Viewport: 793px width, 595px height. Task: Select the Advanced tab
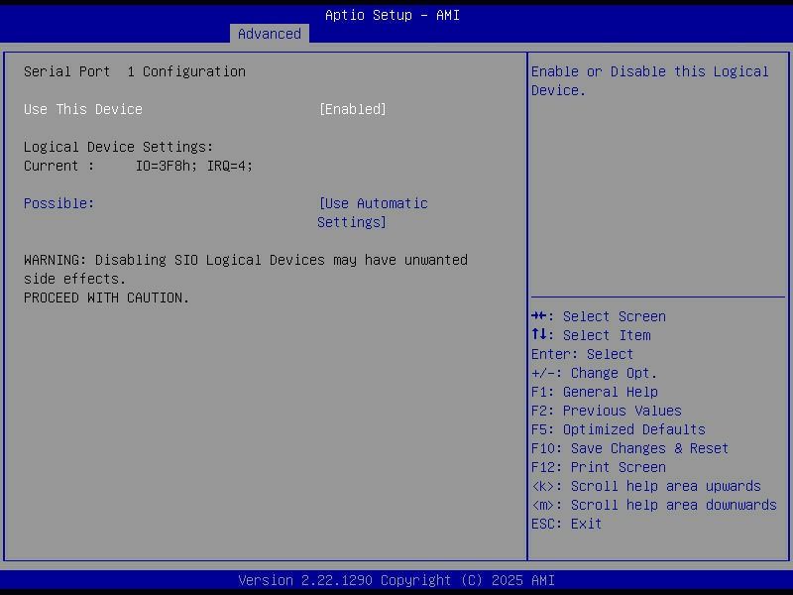(x=269, y=34)
